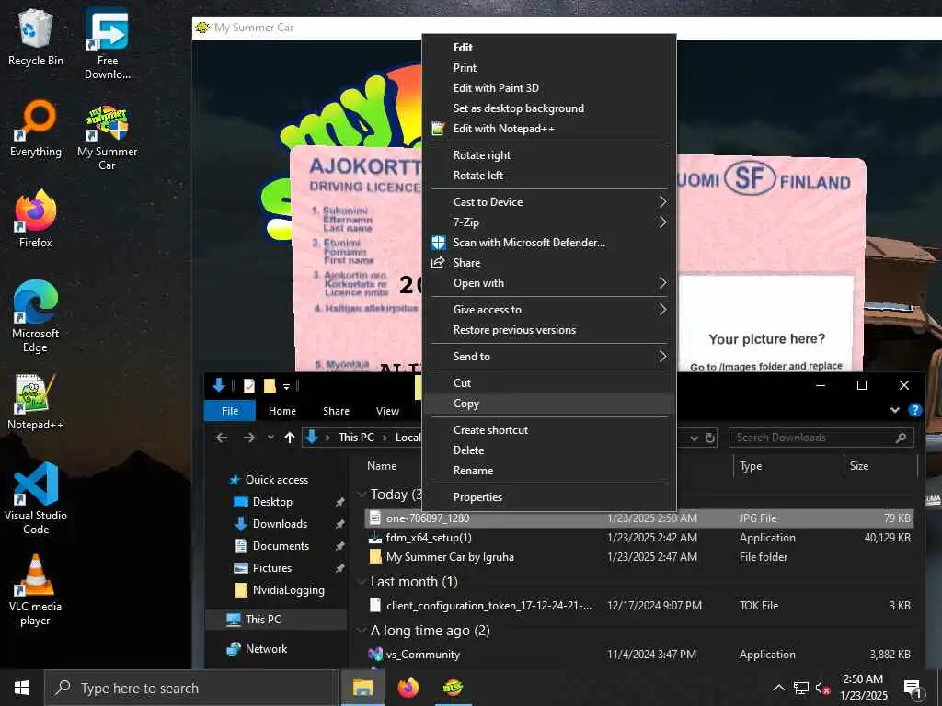Expand the address bar history dropdown

(694, 438)
